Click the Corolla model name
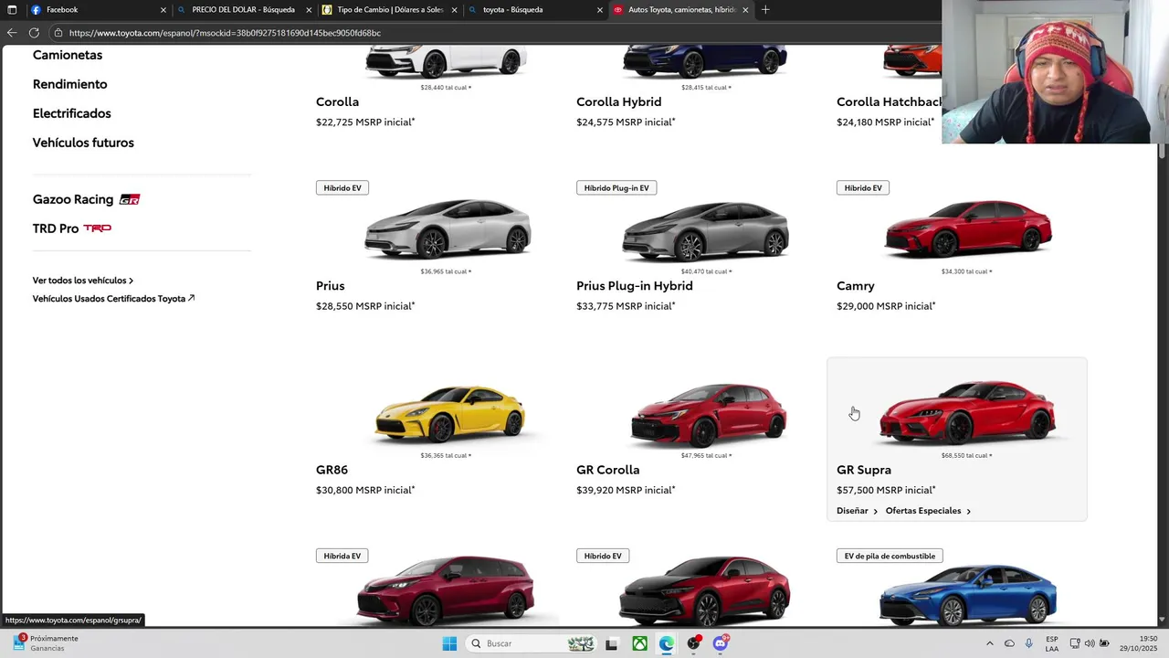The width and height of the screenshot is (1169, 658). pyautogui.click(x=337, y=101)
